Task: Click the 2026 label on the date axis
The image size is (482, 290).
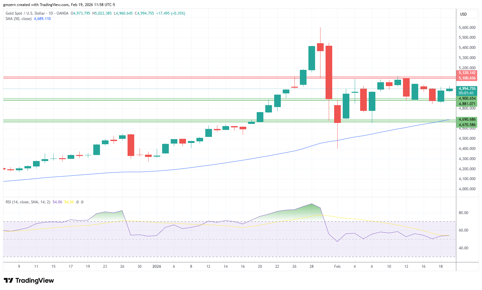Action: click(x=157, y=266)
